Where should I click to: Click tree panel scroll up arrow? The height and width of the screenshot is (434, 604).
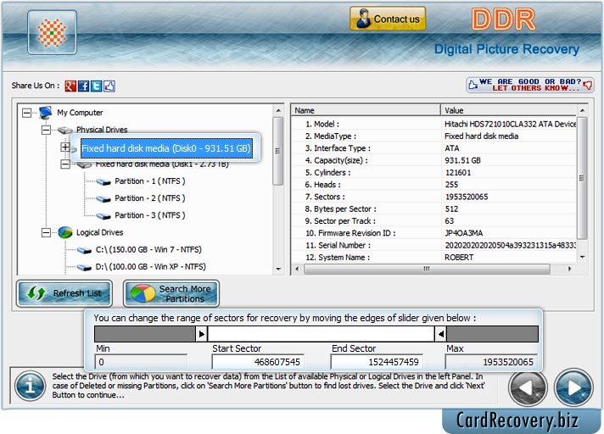pos(278,110)
